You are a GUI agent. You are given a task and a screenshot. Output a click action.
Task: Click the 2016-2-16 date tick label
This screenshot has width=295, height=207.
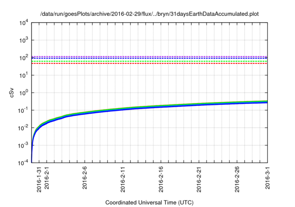point(161,179)
